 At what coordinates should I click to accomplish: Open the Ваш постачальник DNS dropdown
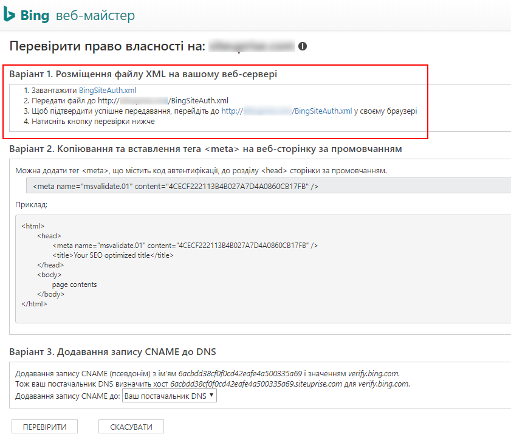tap(169, 396)
